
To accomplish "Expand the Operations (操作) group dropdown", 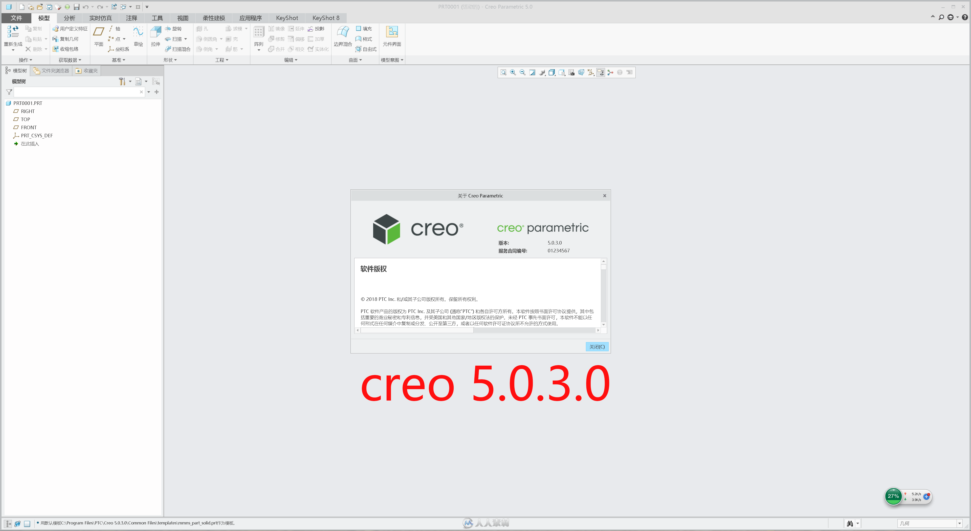I will tap(25, 60).
